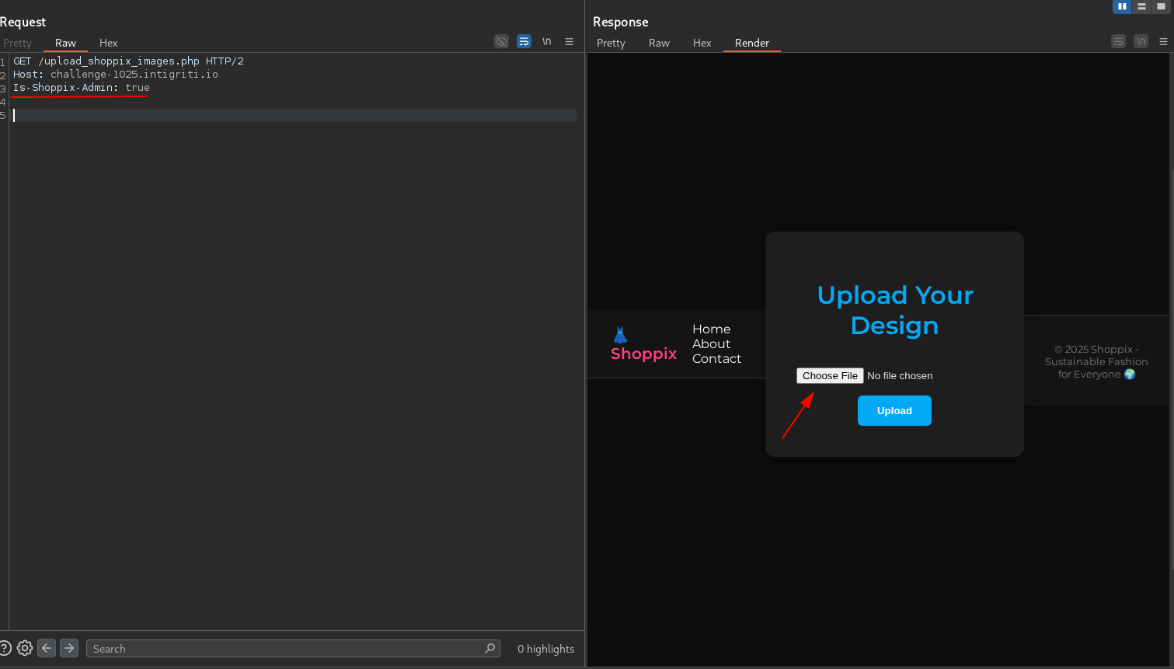Toggle line wrap in Request editor
The width and height of the screenshot is (1174, 669).
click(524, 41)
